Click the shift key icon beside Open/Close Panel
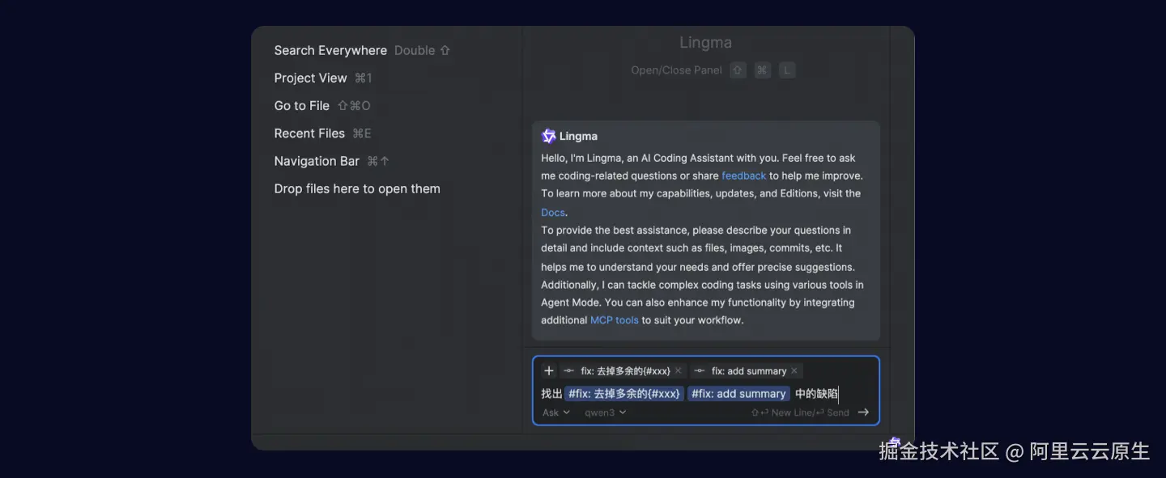The image size is (1166, 478). [x=738, y=70]
